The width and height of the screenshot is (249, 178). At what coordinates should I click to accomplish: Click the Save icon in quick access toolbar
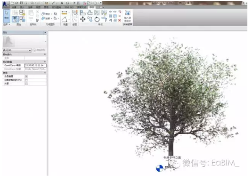(21, 3)
